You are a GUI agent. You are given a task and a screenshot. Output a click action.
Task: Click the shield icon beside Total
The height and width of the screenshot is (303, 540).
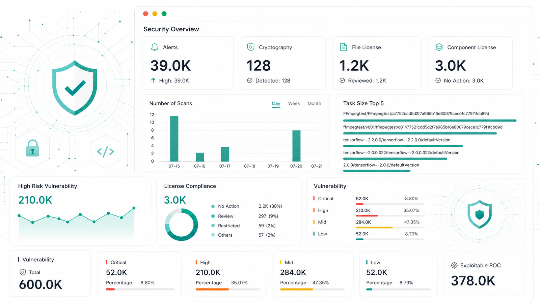pos(23,272)
